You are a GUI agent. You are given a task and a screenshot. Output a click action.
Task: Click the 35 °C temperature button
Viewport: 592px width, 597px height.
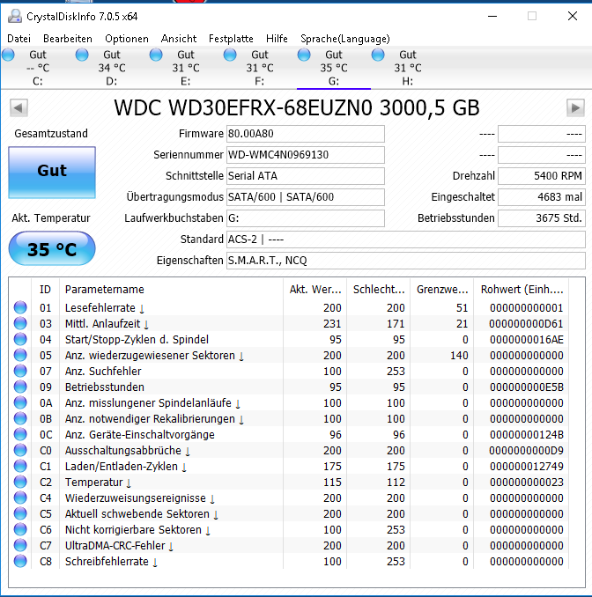pos(51,249)
